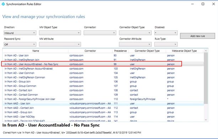Viewport: 218px width, 139px height.
Task: Click the Synchronization Rules Editor app icon
Action: click(x=3, y=4)
